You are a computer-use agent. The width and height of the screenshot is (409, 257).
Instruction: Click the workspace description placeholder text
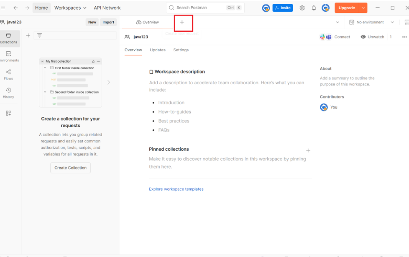pos(226,86)
